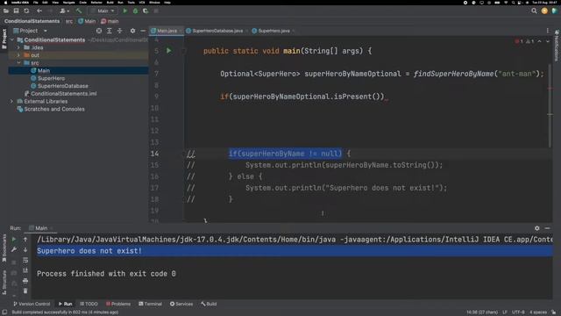This screenshot has height=316, width=561.
Task: Open the Services tool window
Action: point(181,304)
